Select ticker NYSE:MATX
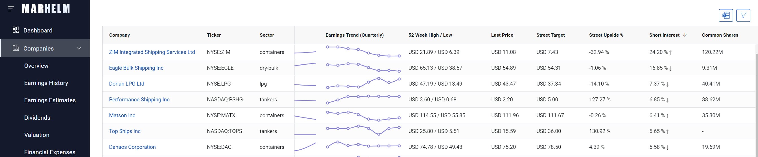 [221, 115]
